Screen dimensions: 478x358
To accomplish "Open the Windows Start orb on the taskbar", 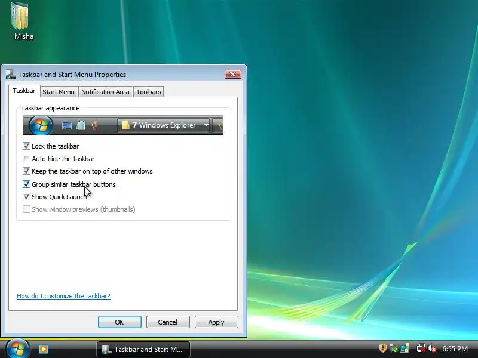I will [x=18, y=348].
